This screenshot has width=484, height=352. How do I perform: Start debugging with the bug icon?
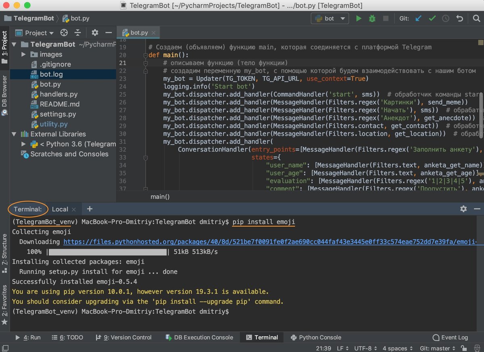pos(372,19)
